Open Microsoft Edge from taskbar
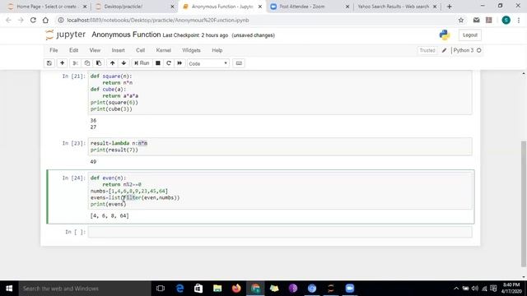This screenshot has height=296, width=527. pyautogui.click(x=180, y=289)
